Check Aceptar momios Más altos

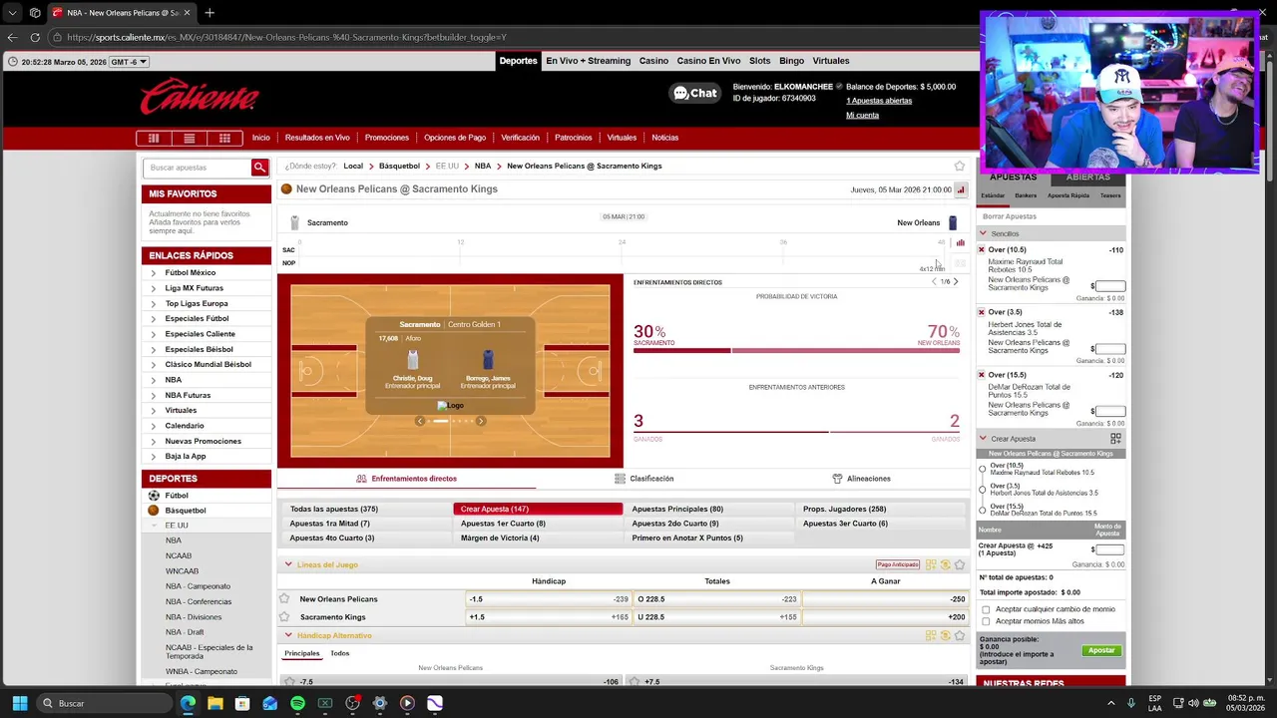(986, 621)
